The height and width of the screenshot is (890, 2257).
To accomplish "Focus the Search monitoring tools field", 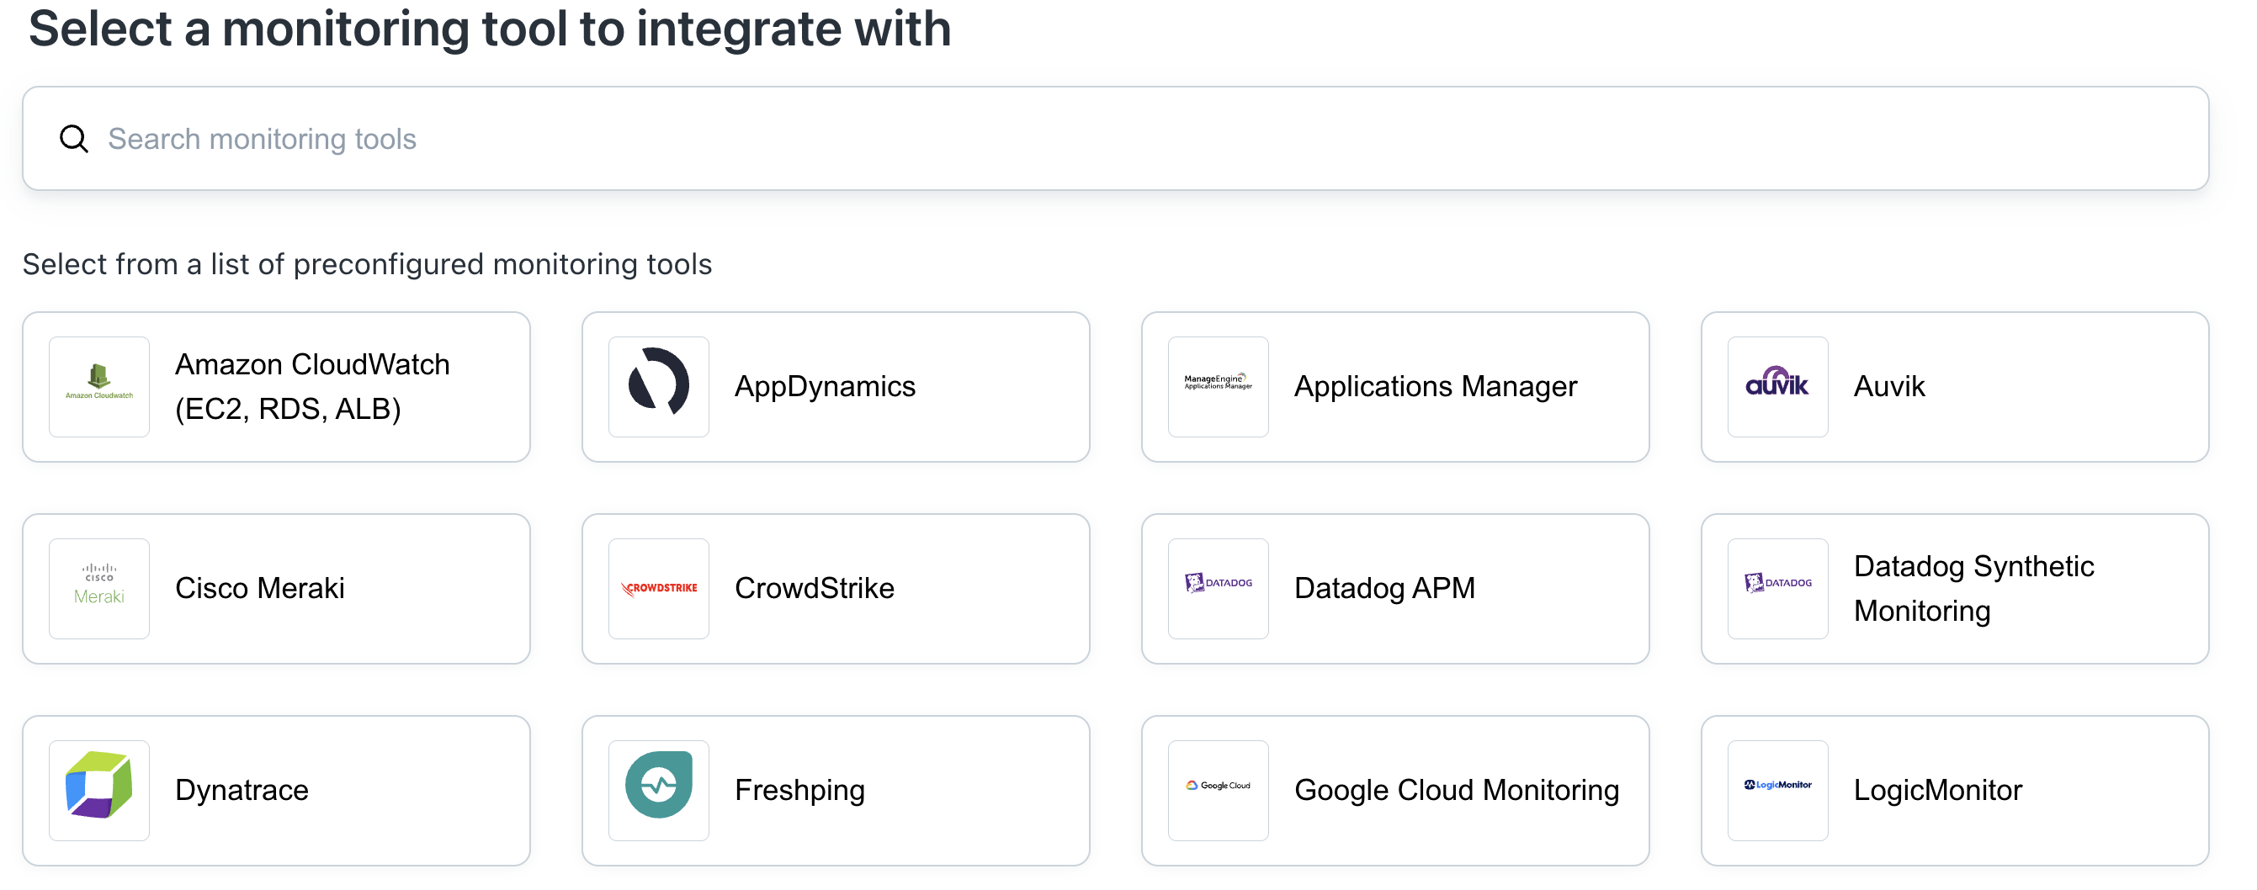I will (x=1115, y=139).
